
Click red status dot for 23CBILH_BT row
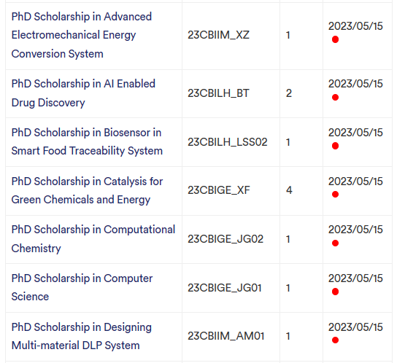335,97
